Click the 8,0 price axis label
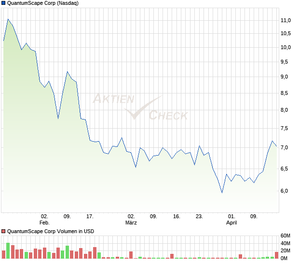This screenshot has height=263, width=299. (x=284, y=110)
